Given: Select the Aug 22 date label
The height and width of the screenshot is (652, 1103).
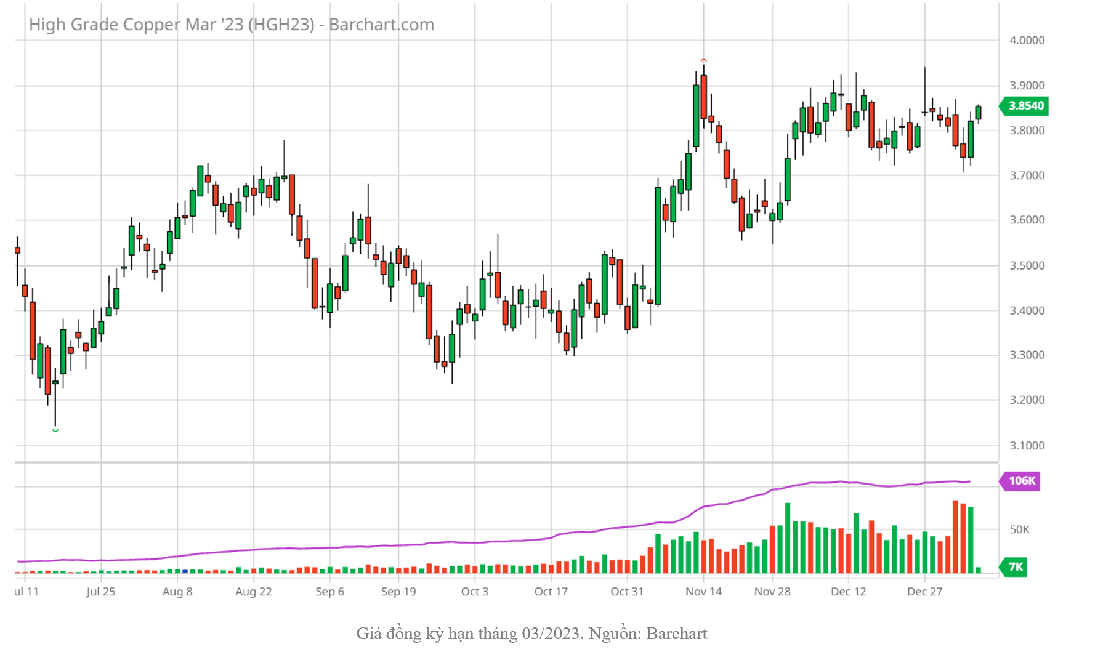Looking at the screenshot, I should [253, 592].
